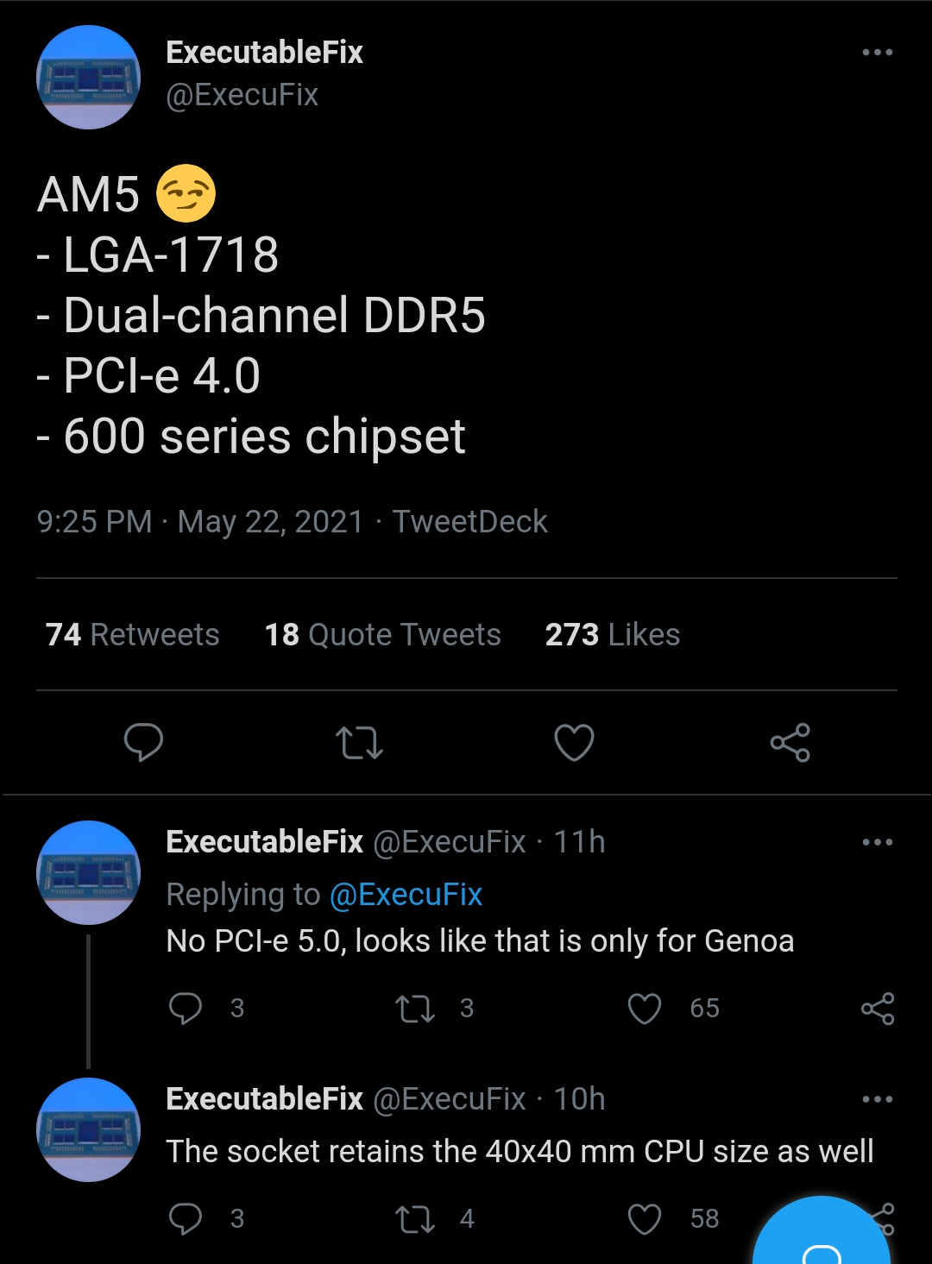Reply to the main AM5 tweet

tap(143, 742)
